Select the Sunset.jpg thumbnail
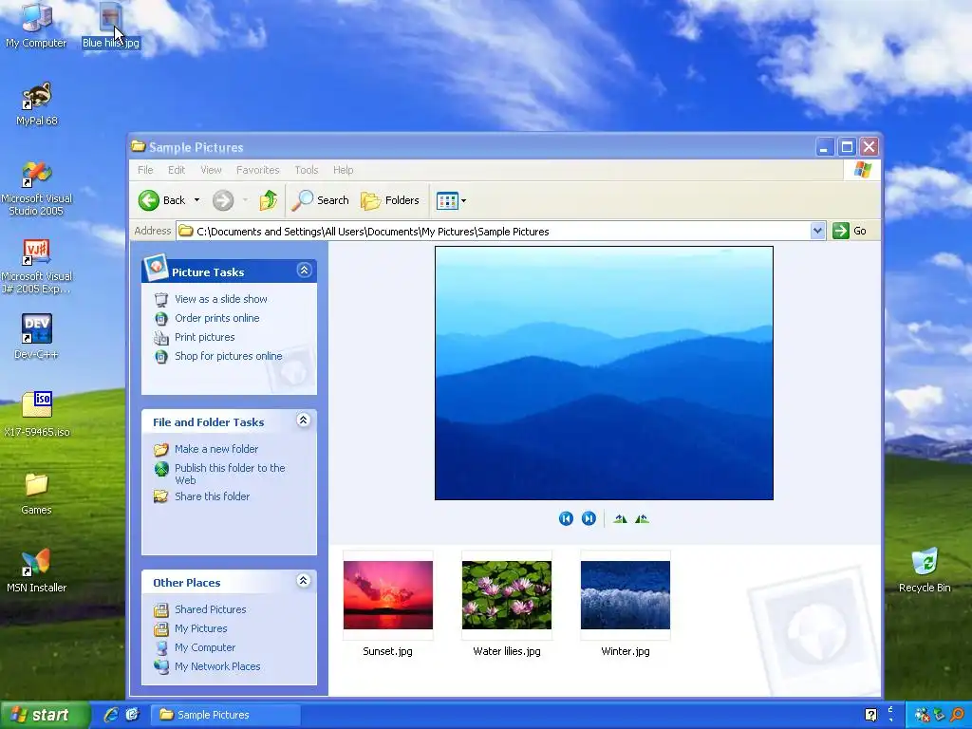972x729 pixels. click(x=388, y=595)
